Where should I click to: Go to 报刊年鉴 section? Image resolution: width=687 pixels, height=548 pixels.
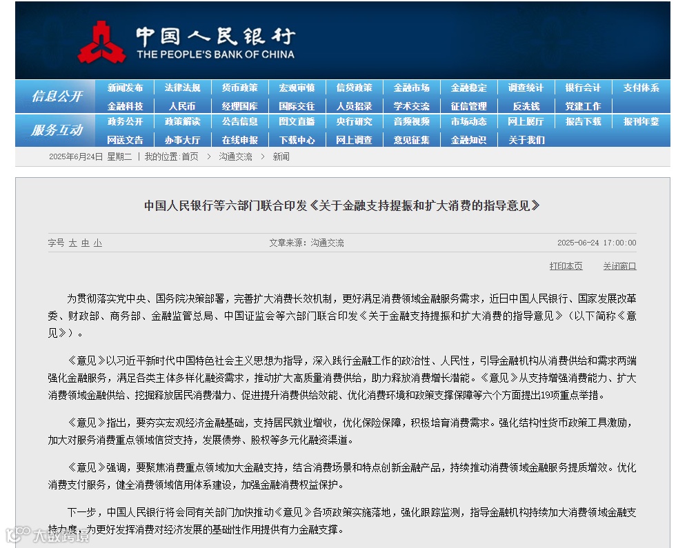641,121
